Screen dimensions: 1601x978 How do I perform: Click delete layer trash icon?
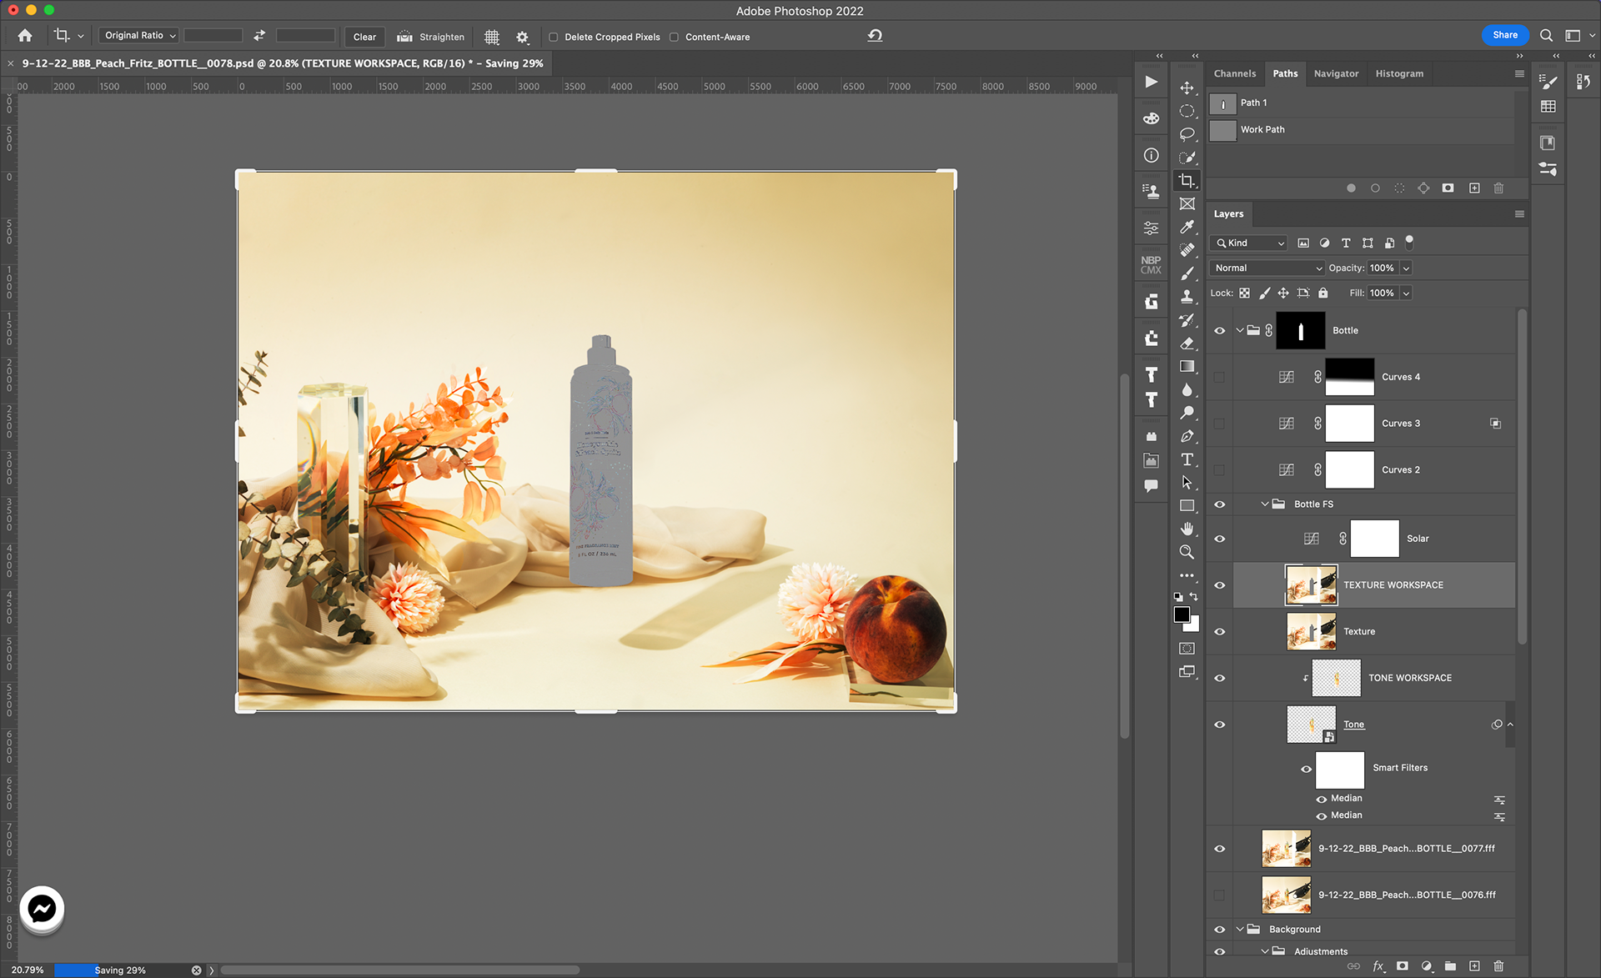[1498, 965]
